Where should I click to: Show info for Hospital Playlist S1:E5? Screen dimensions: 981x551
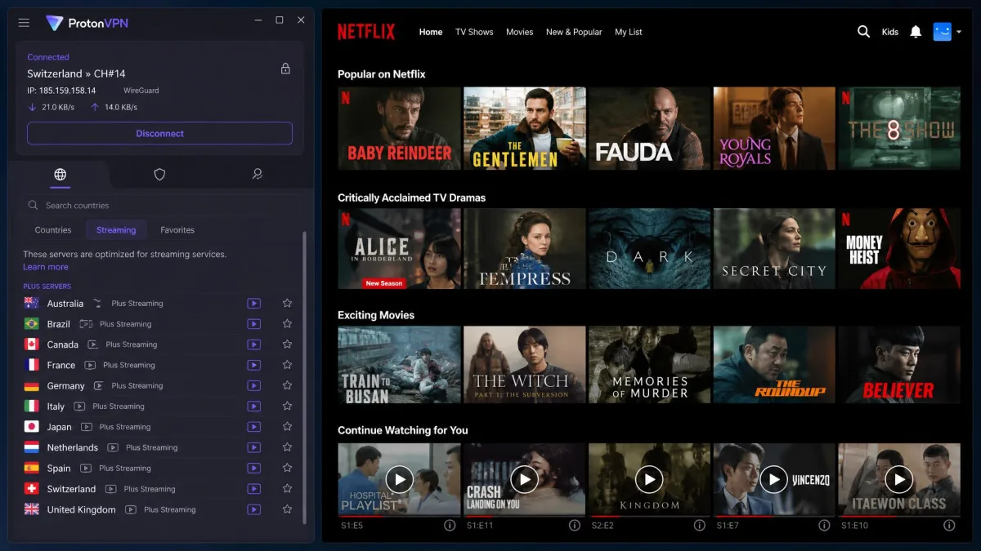449,526
